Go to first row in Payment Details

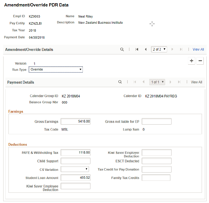(x=135, y=82)
